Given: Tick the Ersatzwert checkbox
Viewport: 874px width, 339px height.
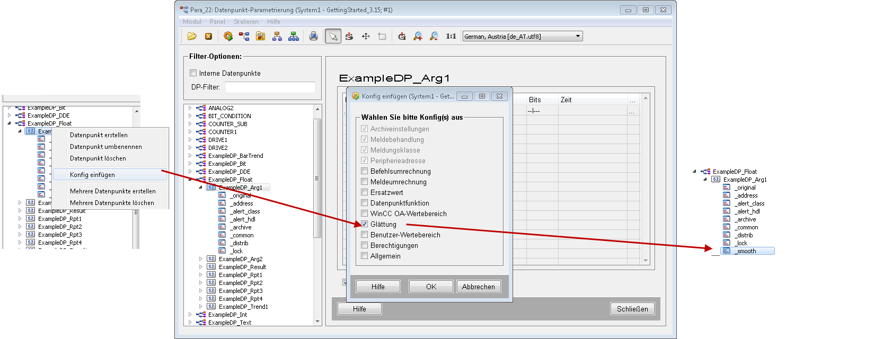Looking at the screenshot, I should [x=364, y=192].
